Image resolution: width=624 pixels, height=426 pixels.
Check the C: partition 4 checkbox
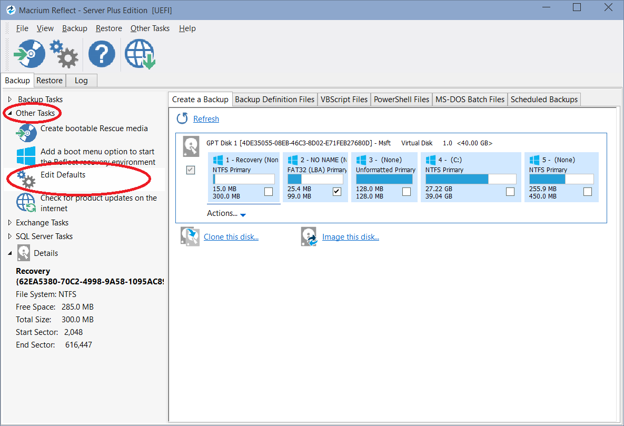pos(510,192)
